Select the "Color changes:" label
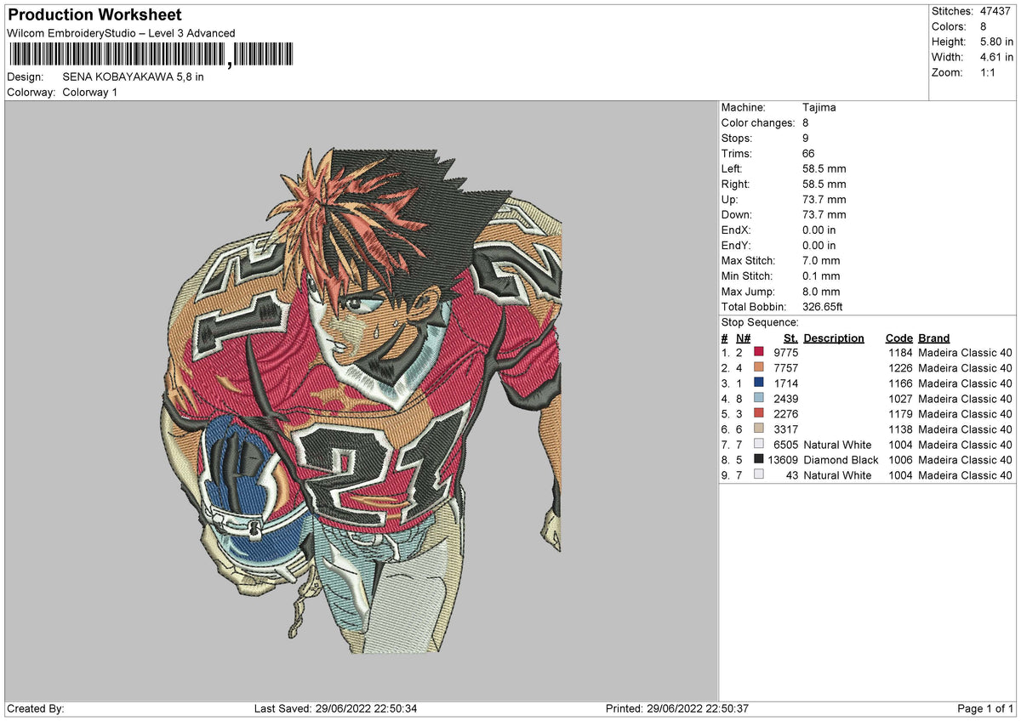Screen dimensions: 1021x721 click(x=758, y=123)
